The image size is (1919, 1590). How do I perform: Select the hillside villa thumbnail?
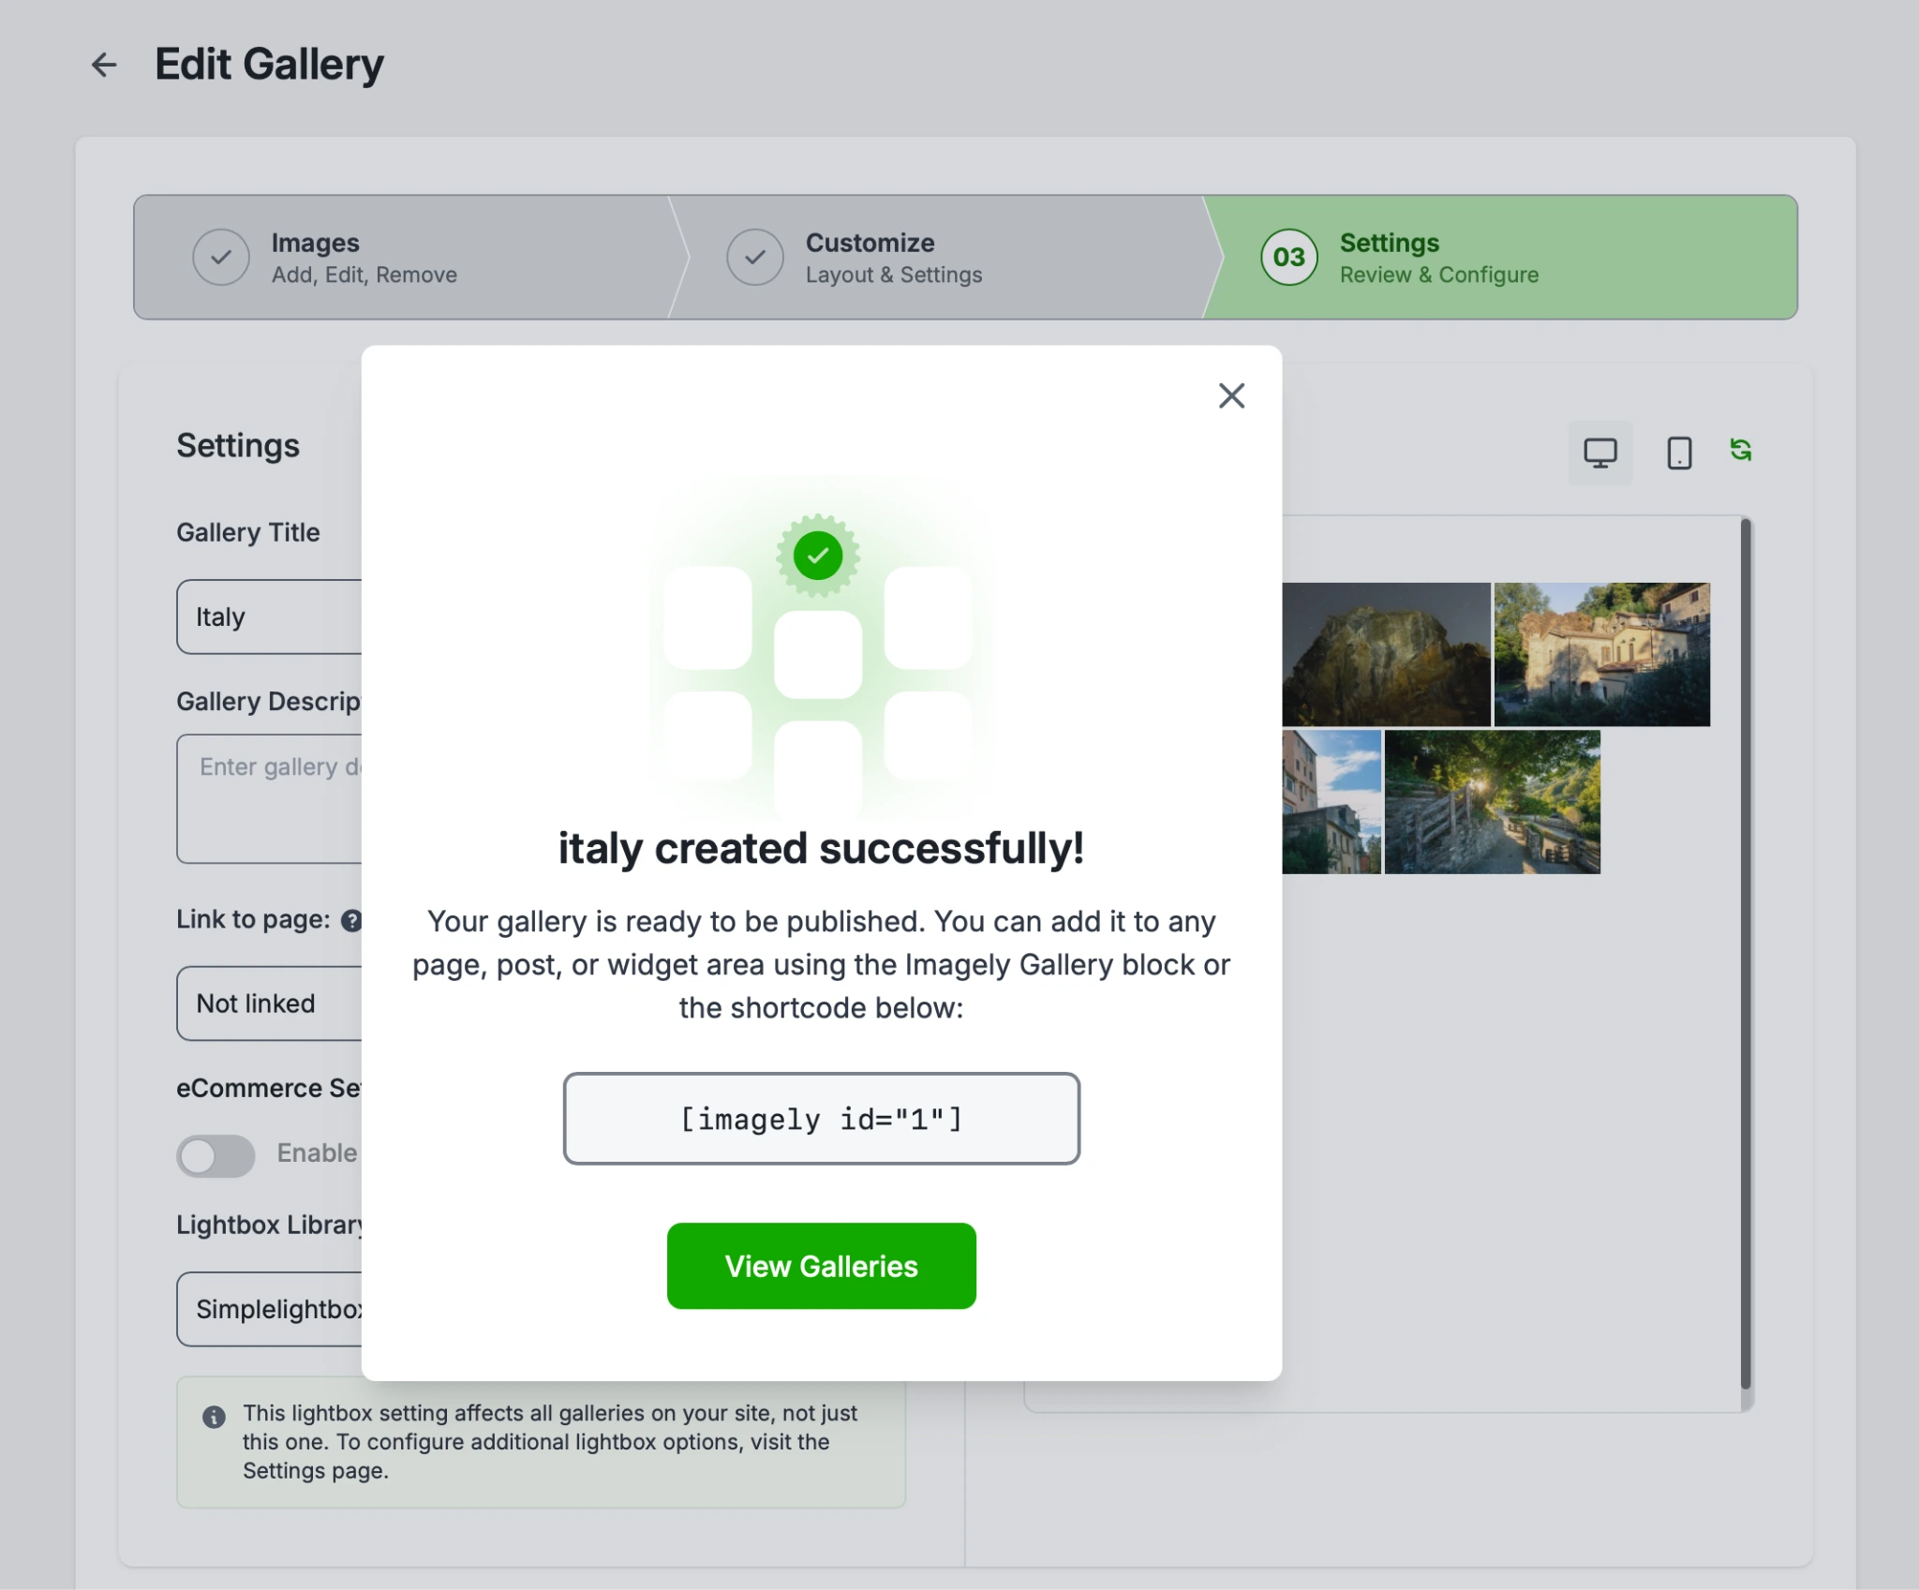[x=1602, y=654]
